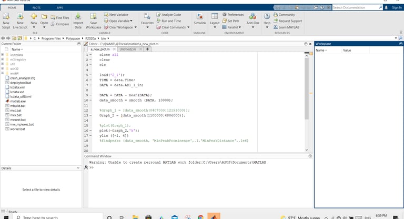
Task: Click browse for folder icon
Action: point(19,38)
